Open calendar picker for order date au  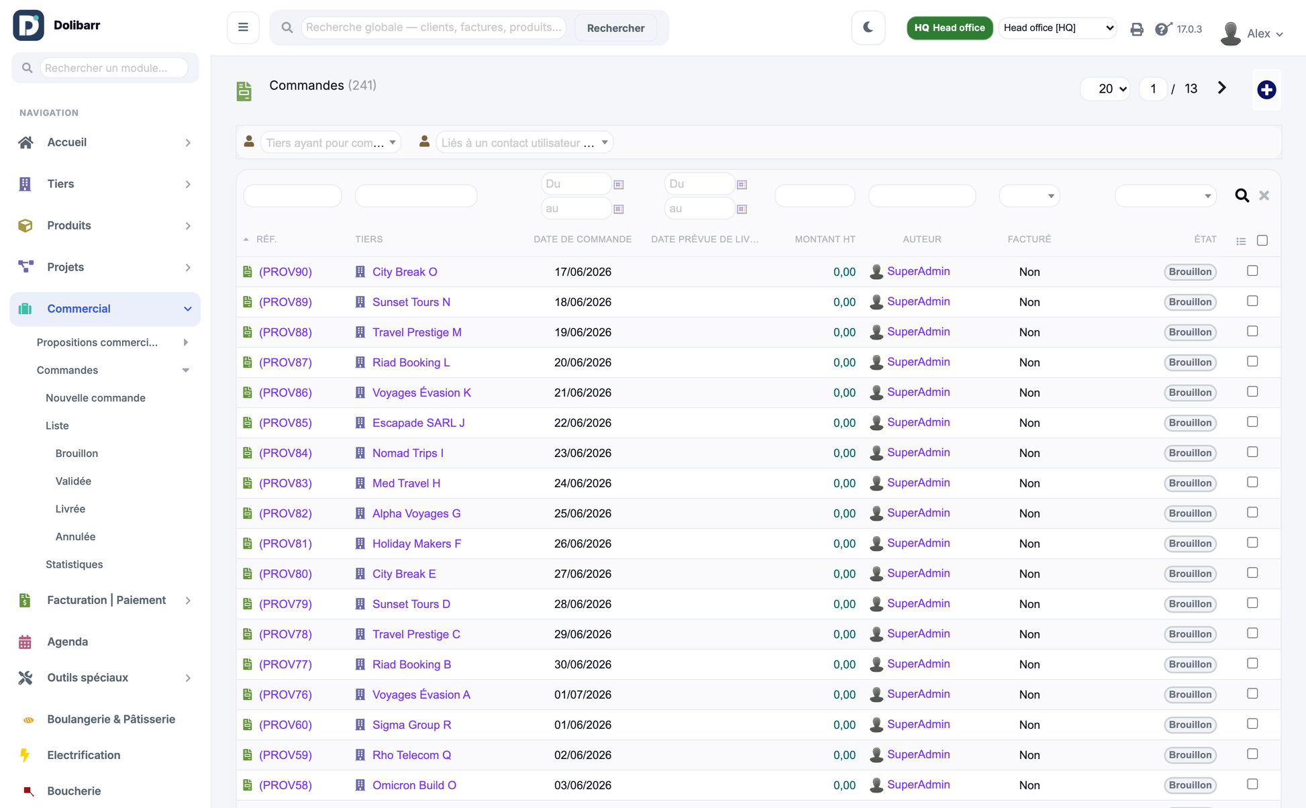point(619,209)
